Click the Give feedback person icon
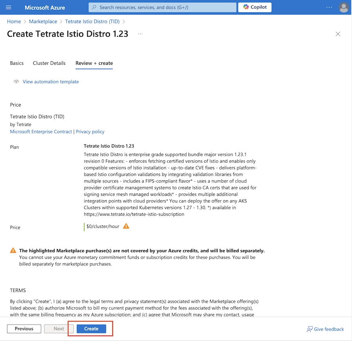 pyautogui.click(x=310, y=329)
